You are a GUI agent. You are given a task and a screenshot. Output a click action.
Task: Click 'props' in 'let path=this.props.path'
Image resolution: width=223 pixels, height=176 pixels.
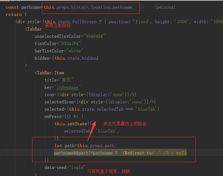[x=96, y=146]
